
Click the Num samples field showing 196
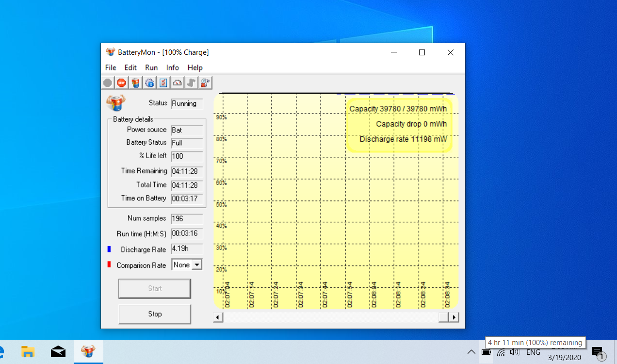point(187,219)
